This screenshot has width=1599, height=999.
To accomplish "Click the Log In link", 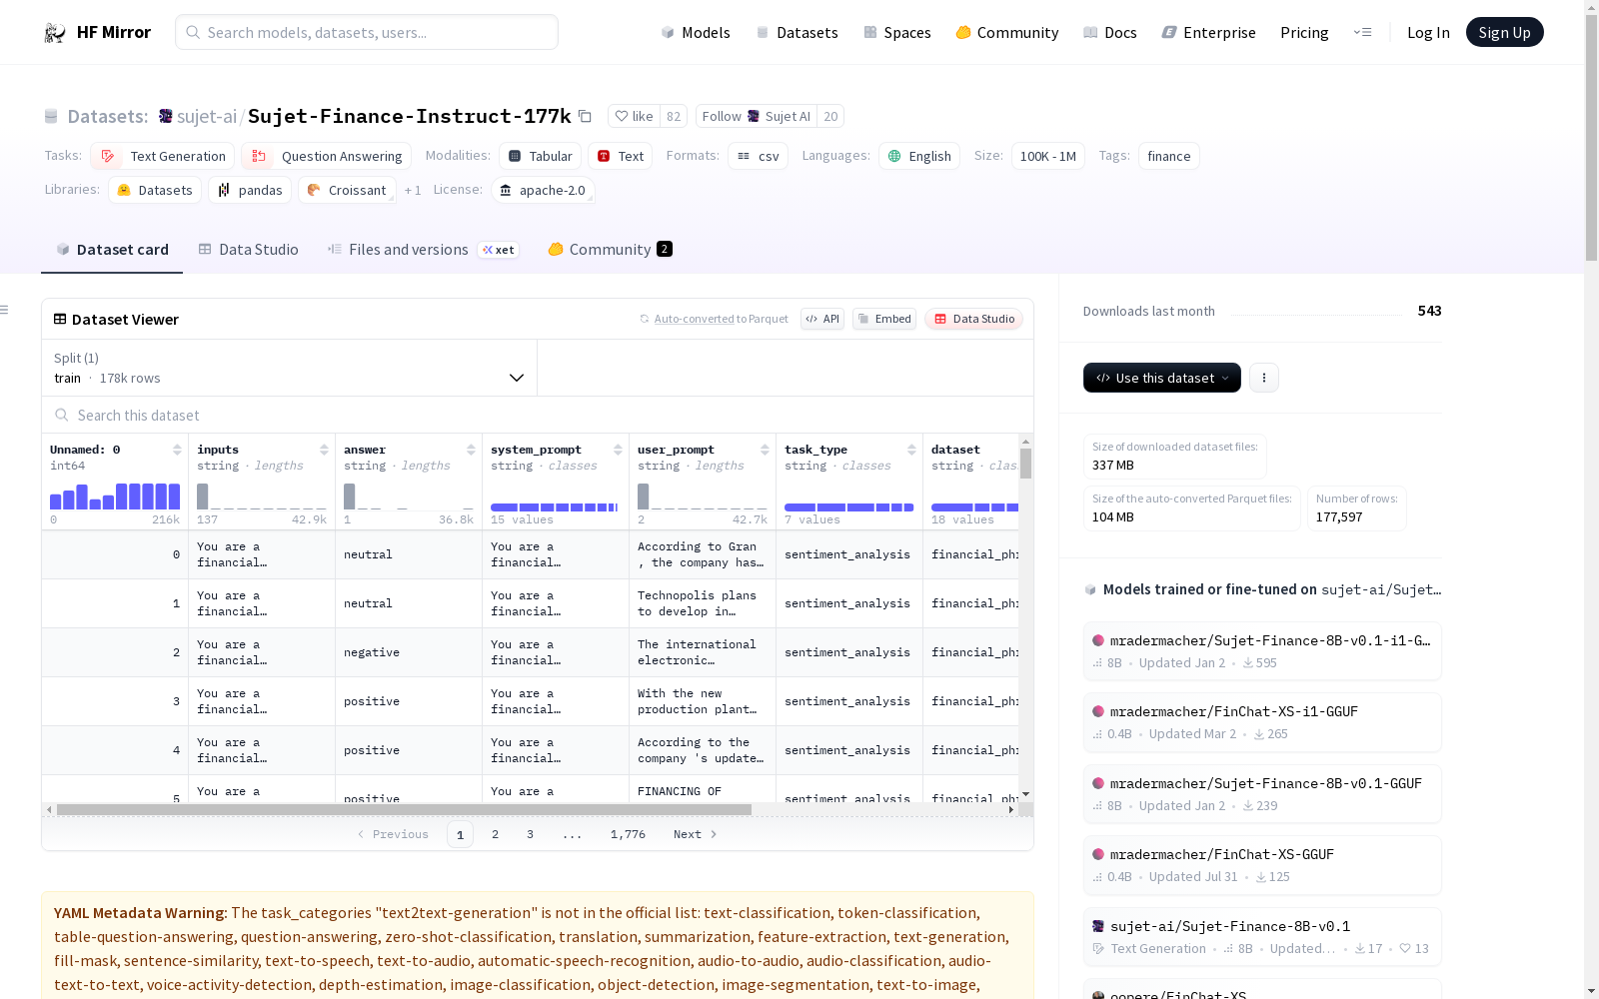I will click(1428, 33).
